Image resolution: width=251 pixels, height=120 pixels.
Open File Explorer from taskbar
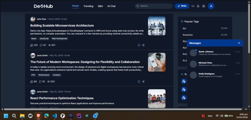22,116
